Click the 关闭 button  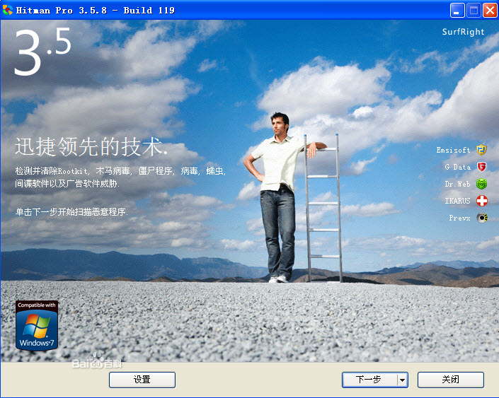[451, 380]
